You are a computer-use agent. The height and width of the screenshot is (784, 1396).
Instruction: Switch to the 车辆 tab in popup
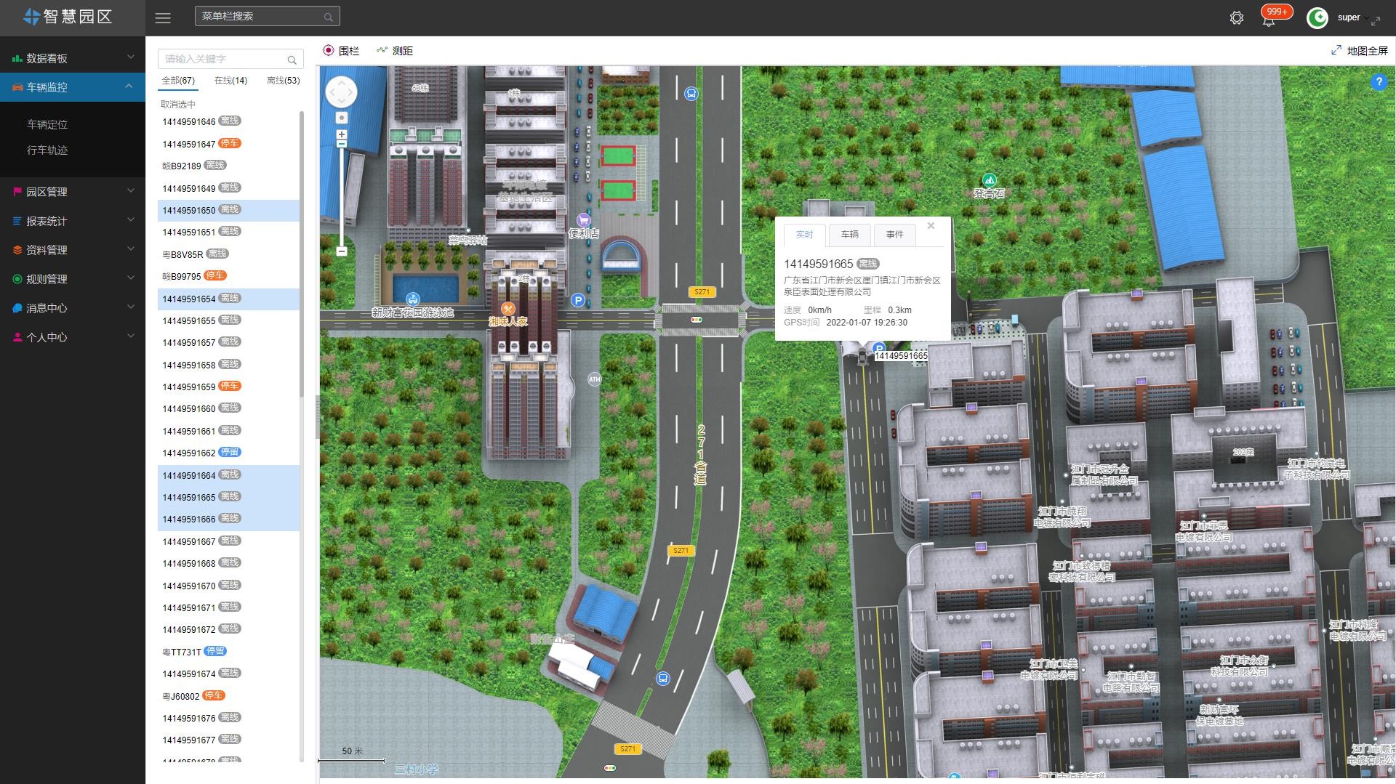click(x=849, y=235)
